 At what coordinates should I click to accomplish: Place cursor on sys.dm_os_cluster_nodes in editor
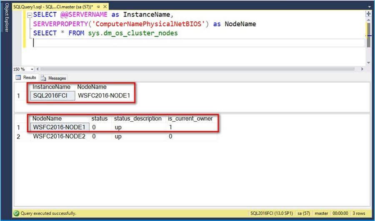(x=133, y=33)
